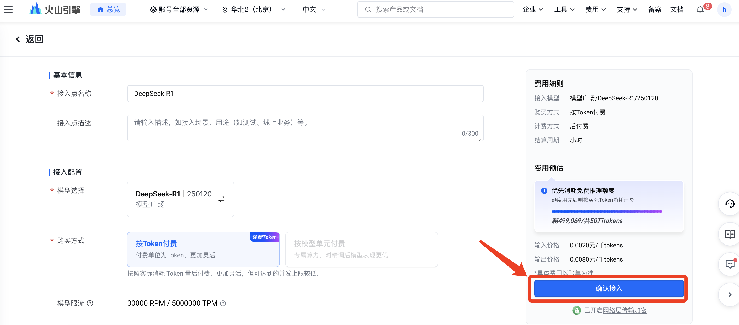
Task: Select 按模型单元付费 purchase option
Action: point(361,249)
